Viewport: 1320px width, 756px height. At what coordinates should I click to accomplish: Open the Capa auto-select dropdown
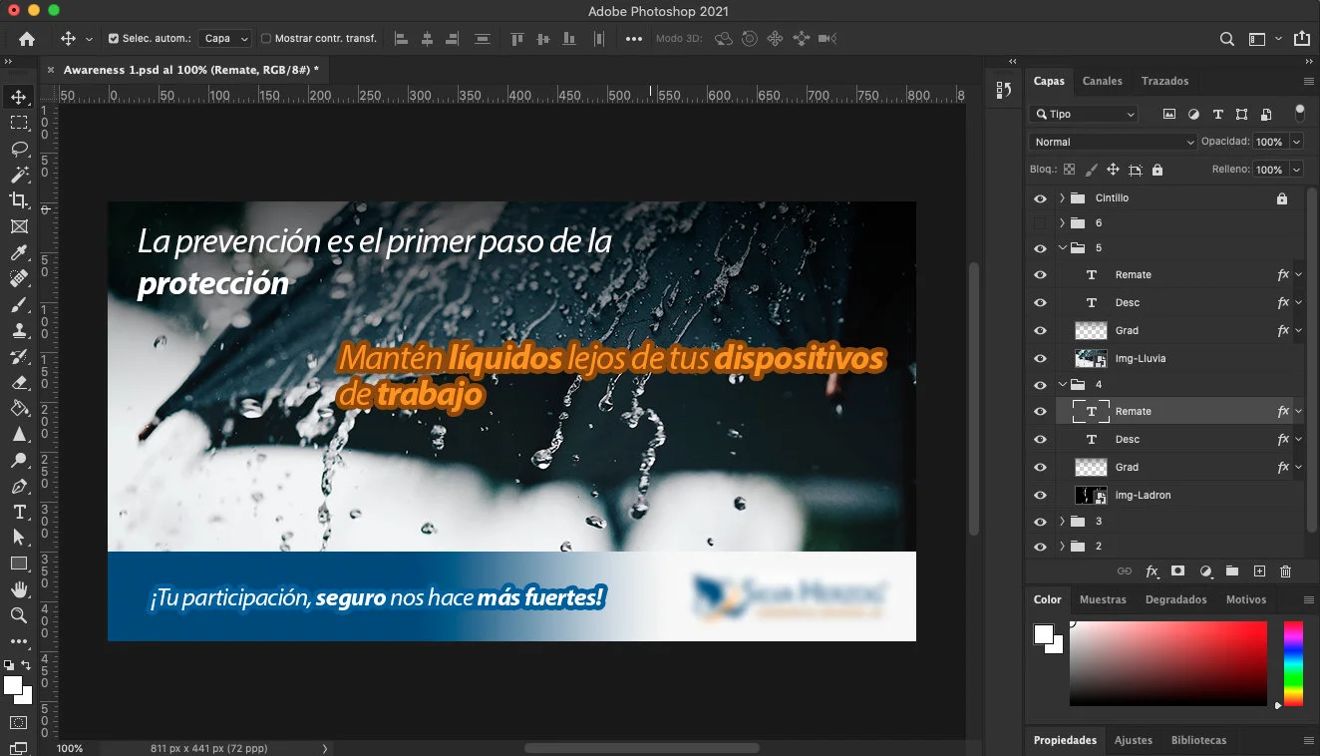[x=224, y=39]
